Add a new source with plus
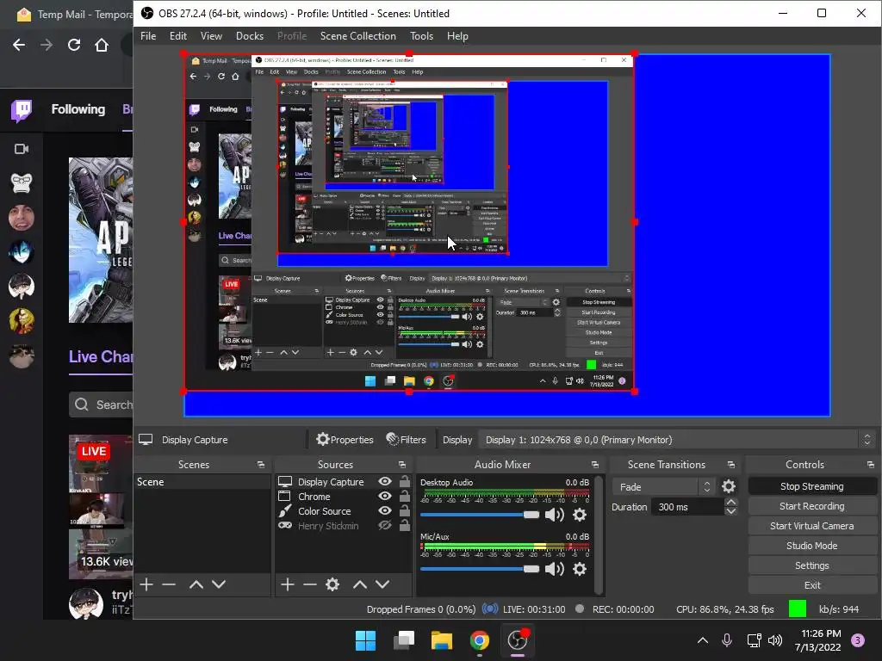This screenshot has height=661, width=882. [288, 584]
